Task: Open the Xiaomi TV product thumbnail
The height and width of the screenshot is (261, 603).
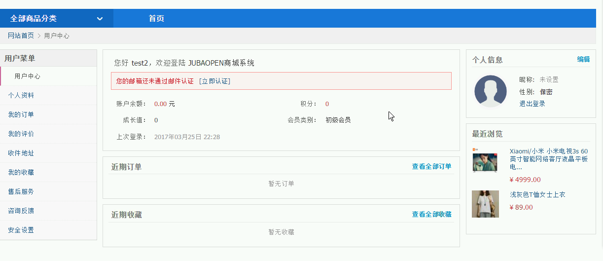Action: [485, 161]
